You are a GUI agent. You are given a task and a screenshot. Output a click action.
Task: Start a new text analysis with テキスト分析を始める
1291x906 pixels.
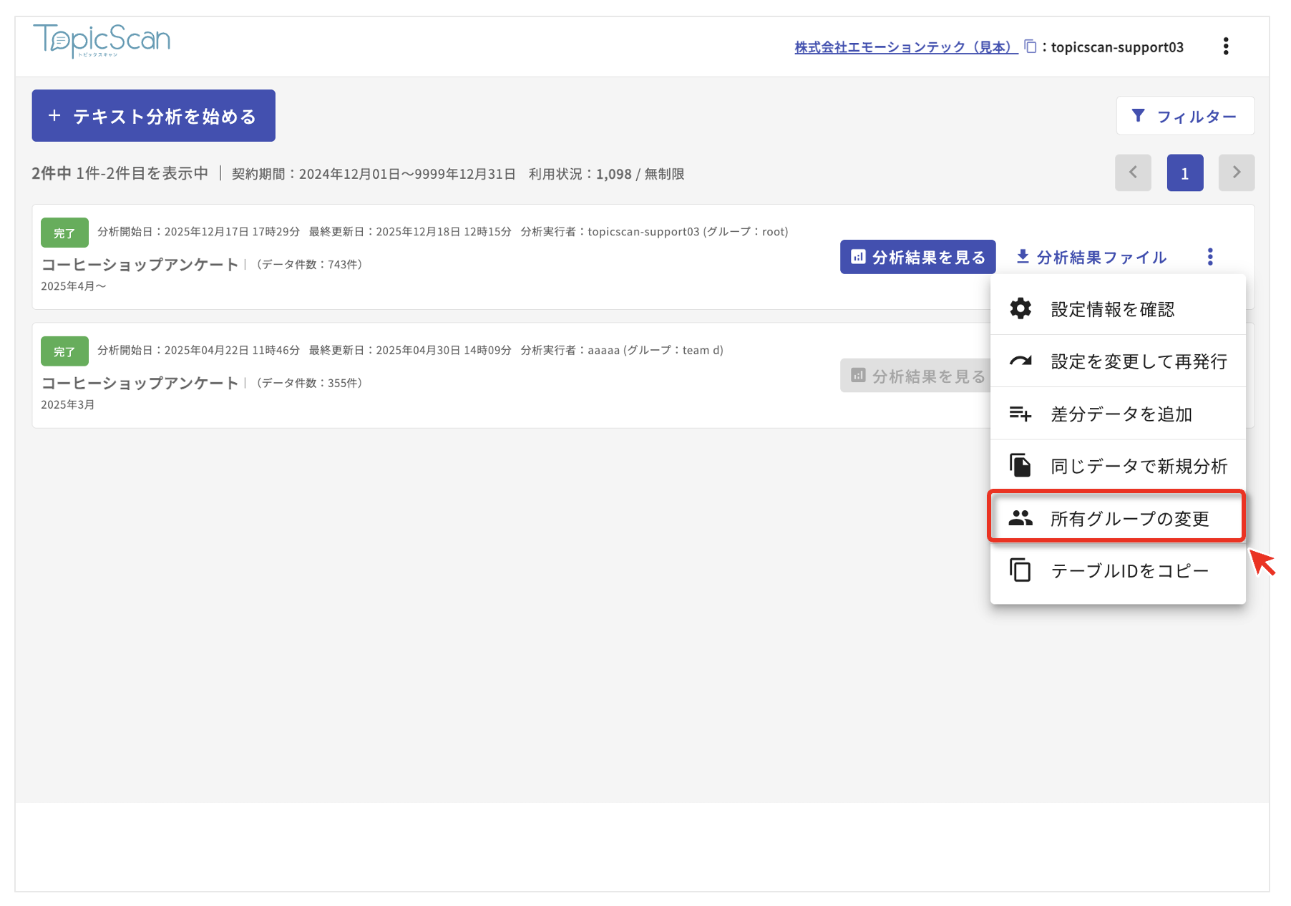[153, 116]
